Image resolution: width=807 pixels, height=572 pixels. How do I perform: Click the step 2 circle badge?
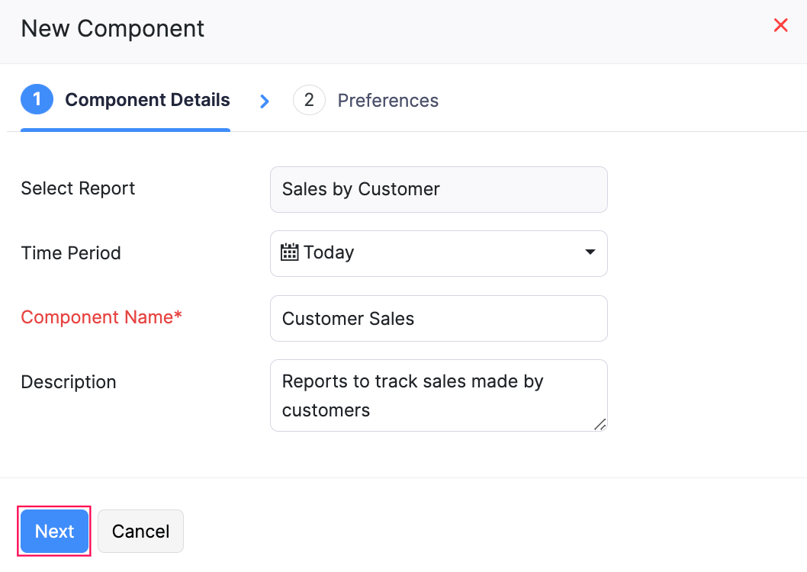pos(309,100)
